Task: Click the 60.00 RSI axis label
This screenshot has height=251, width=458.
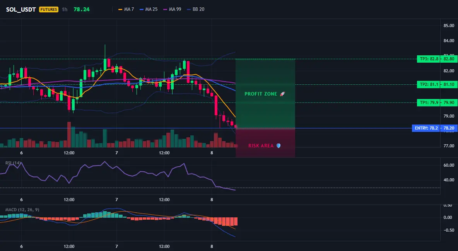Action: tap(449, 165)
